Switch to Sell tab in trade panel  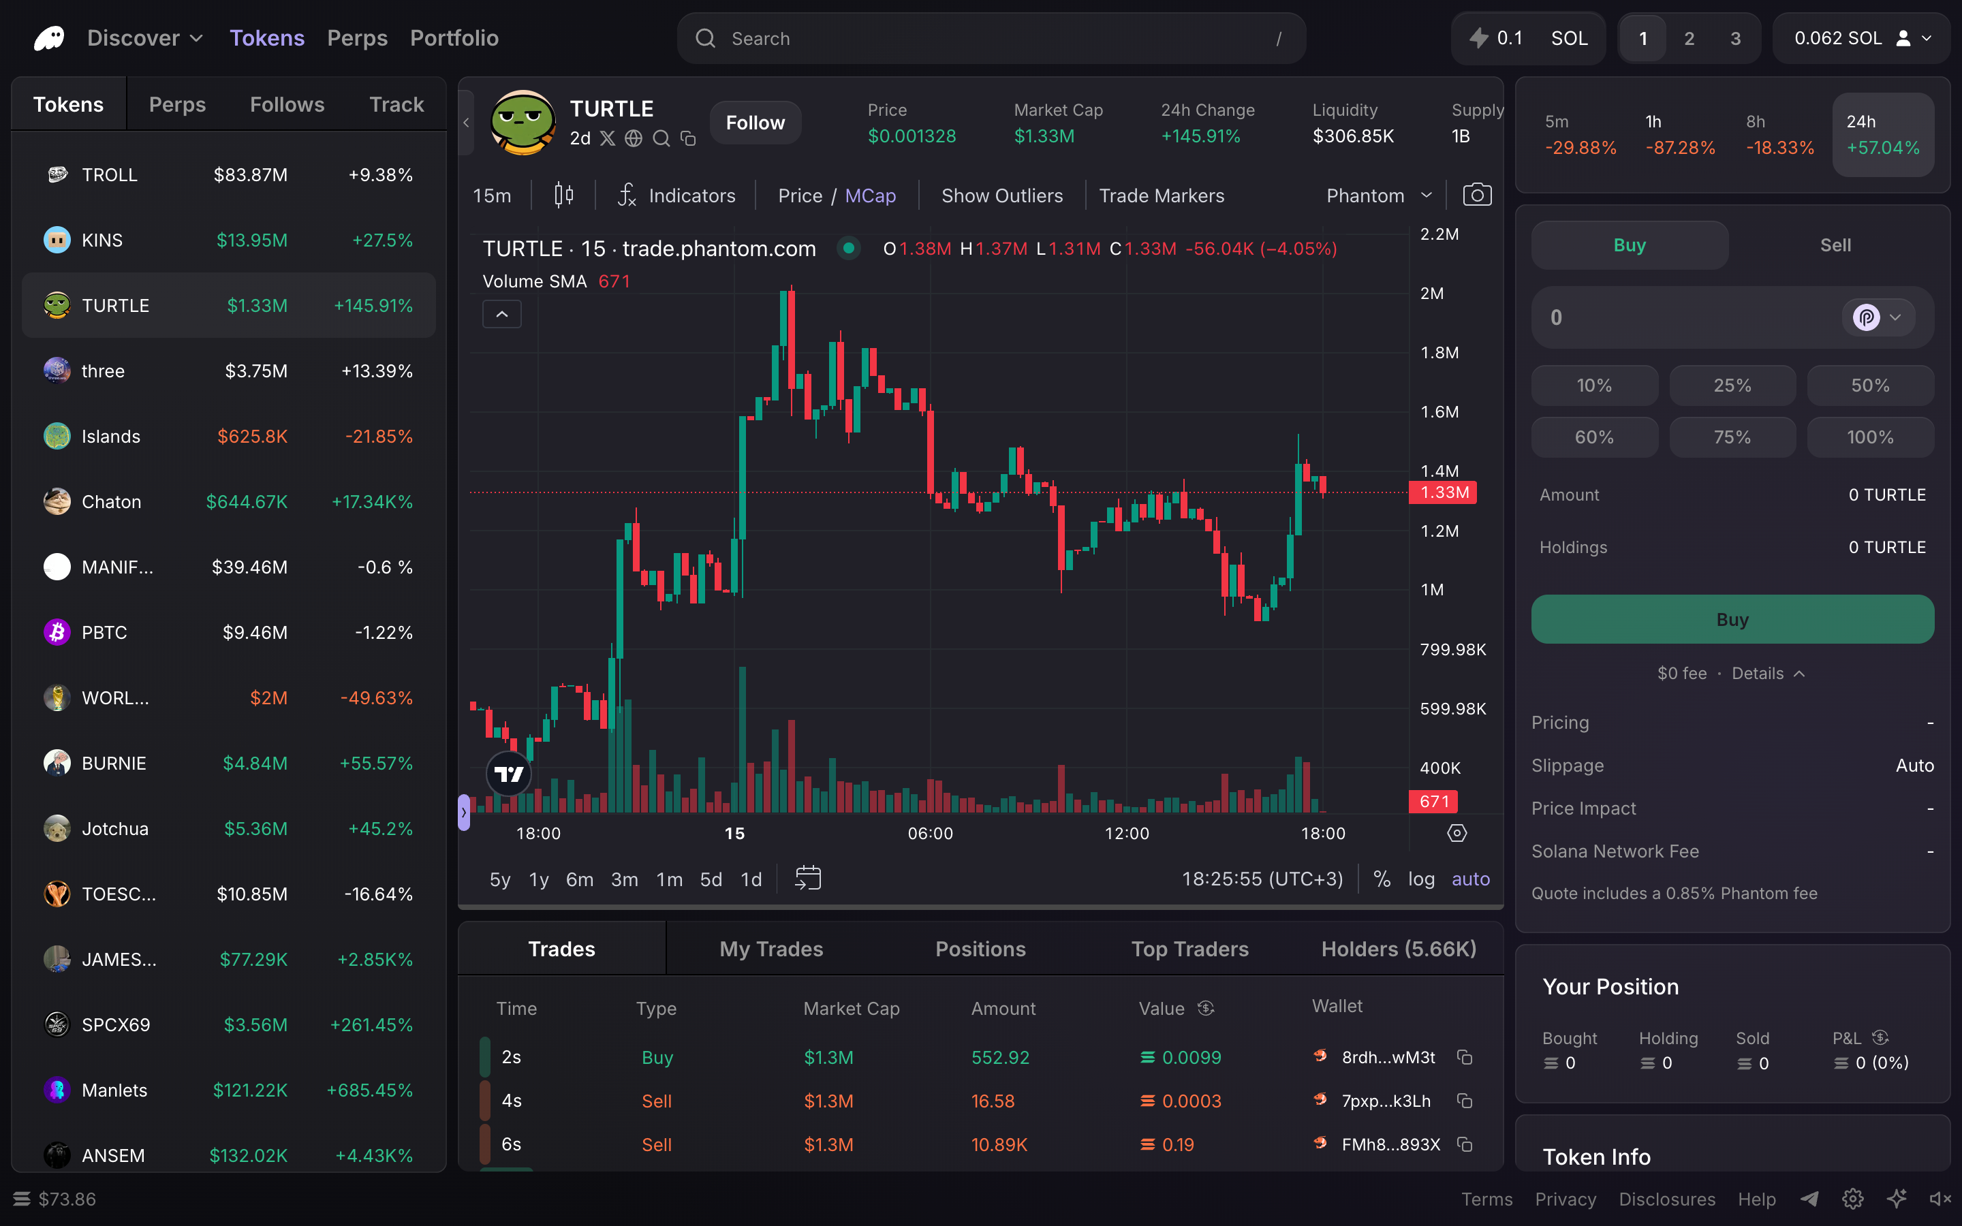(1835, 245)
